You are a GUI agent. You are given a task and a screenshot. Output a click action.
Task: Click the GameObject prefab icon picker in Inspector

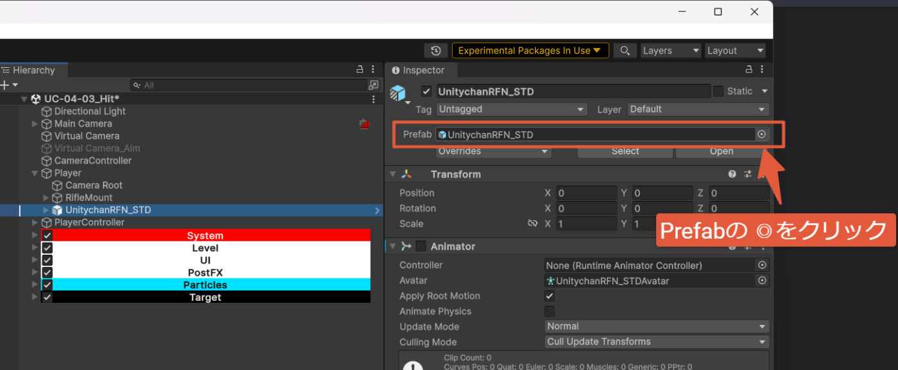click(400, 95)
